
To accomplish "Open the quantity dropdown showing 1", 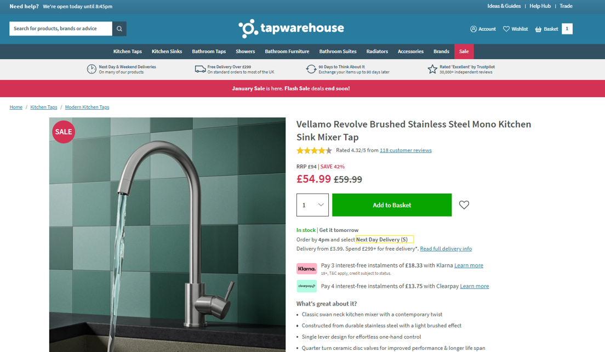I will tap(312, 205).
